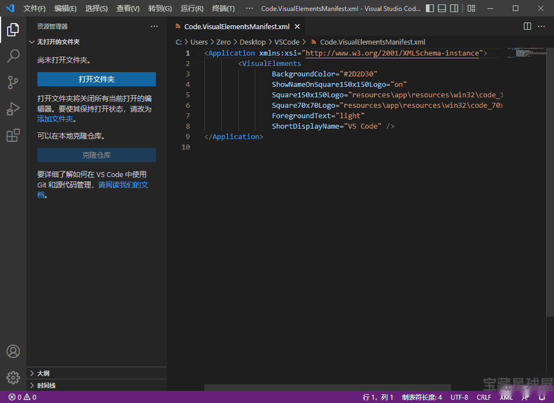The image size is (554, 403).
Task: Click the 资源管理器 panel title
Action: tap(52, 26)
